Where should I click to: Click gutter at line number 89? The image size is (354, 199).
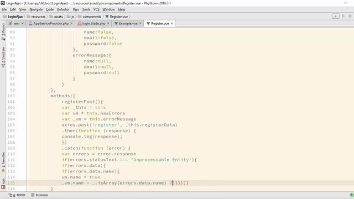tap(12, 32)
